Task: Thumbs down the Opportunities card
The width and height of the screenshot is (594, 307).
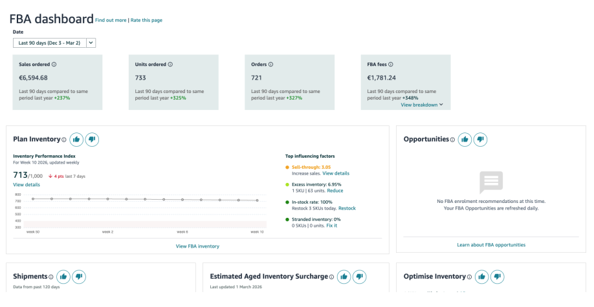Action: tap(480, 140)
